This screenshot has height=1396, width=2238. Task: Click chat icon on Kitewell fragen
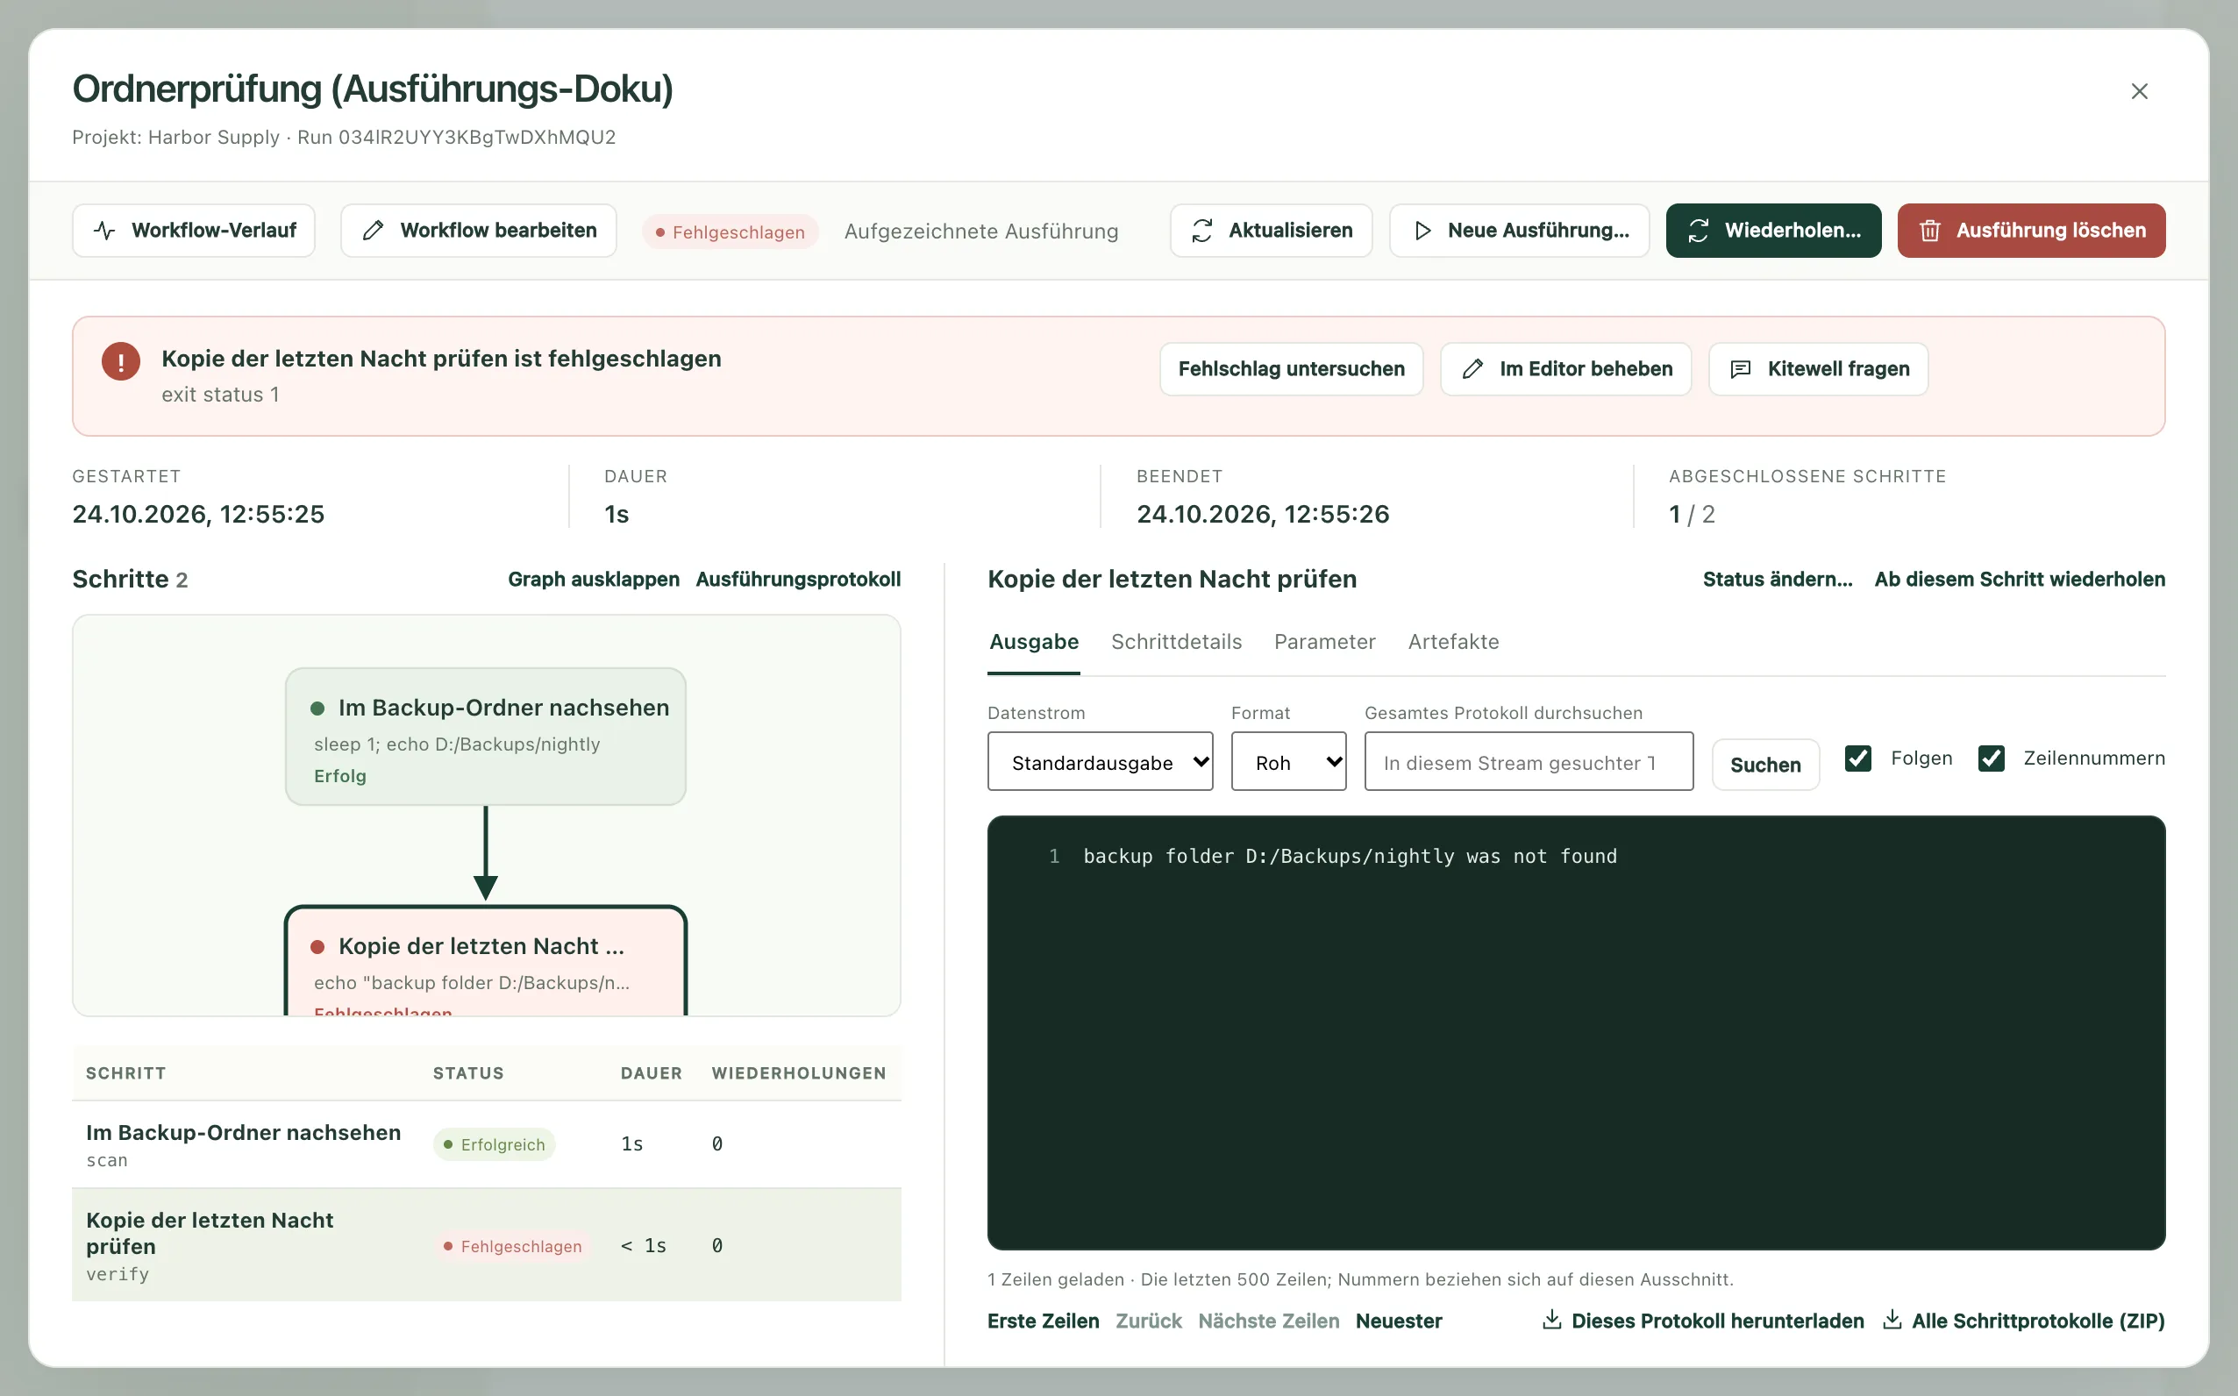1741,369
